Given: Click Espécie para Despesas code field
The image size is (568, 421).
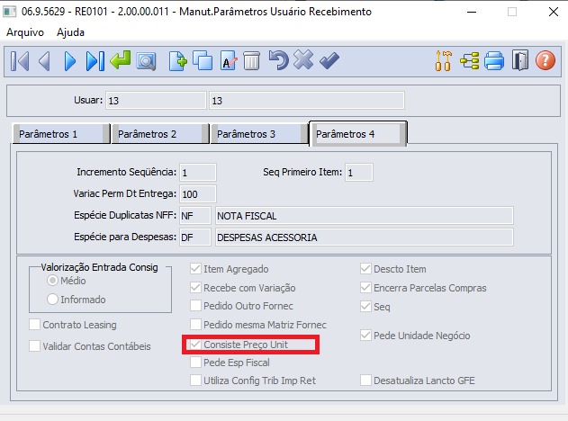Looking at the screenshot, I should point(195,237).
